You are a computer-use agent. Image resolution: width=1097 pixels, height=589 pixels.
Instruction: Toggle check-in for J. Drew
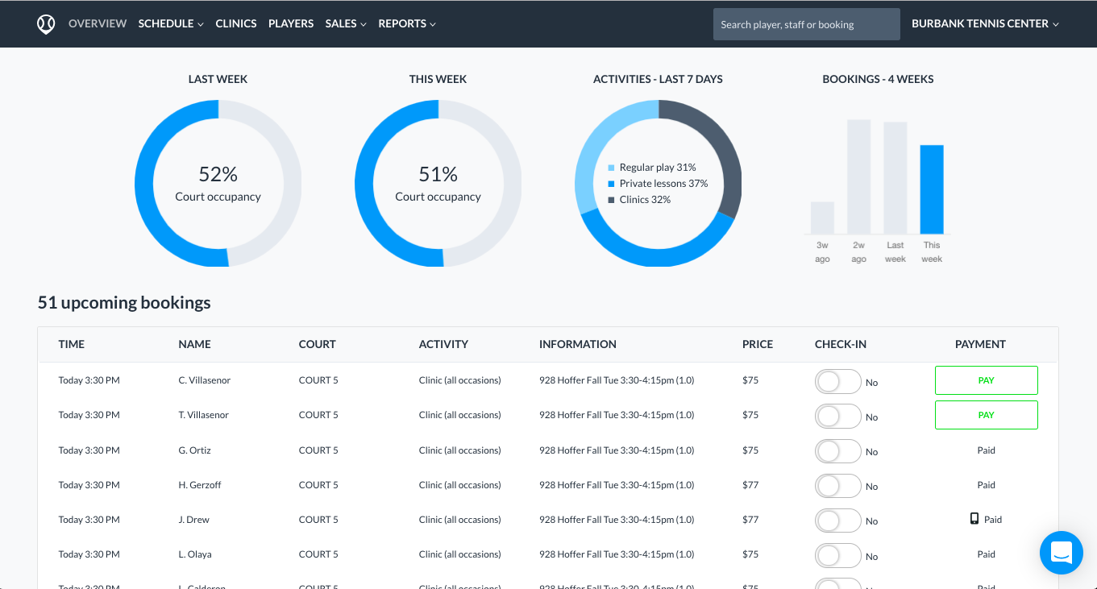[x=838, y=521]
